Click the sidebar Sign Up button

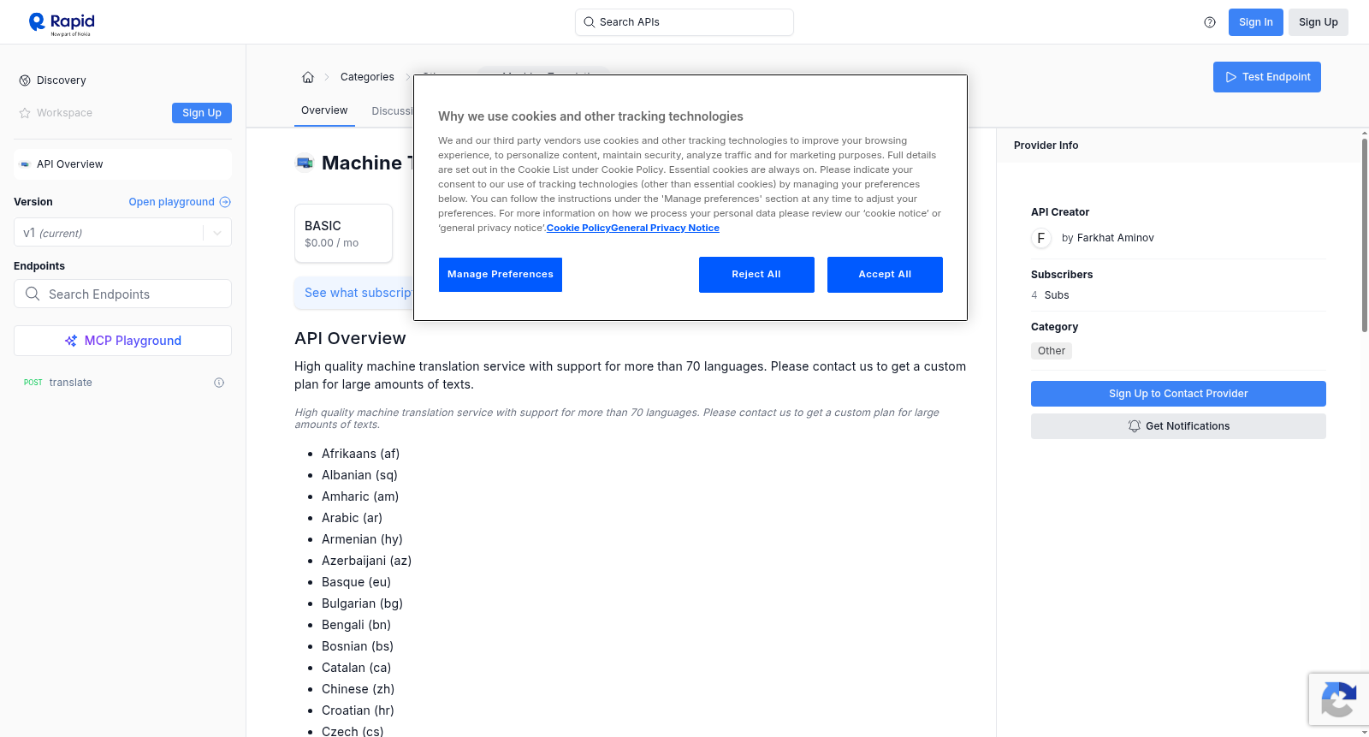202,113
